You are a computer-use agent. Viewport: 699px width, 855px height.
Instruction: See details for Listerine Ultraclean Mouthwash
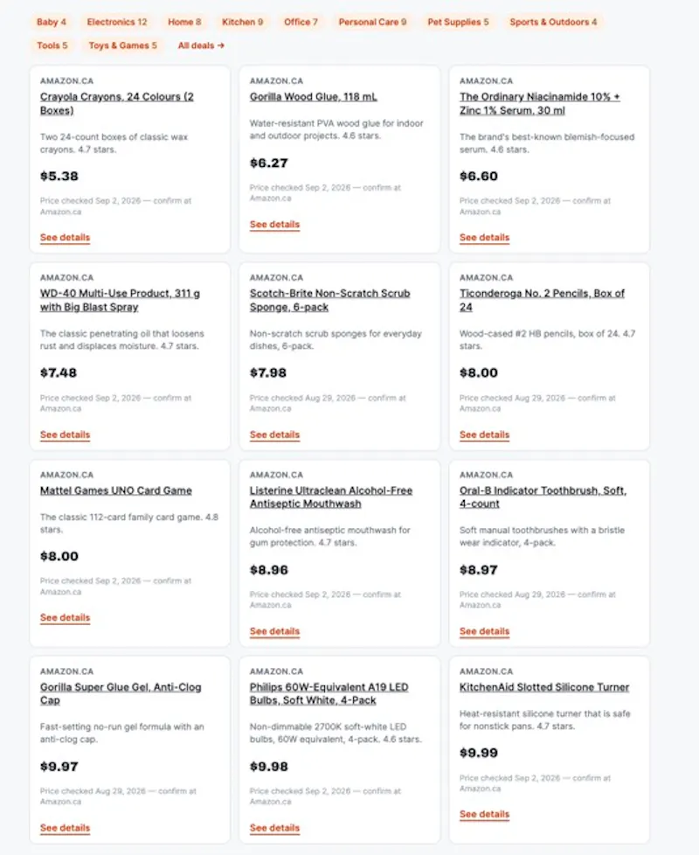coord(274,631)
